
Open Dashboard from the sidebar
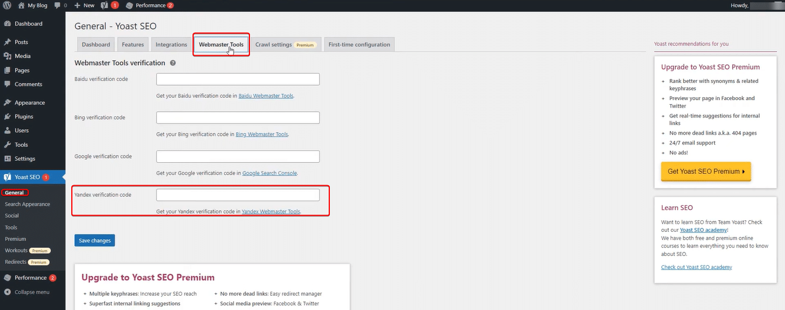coord(28,24)
